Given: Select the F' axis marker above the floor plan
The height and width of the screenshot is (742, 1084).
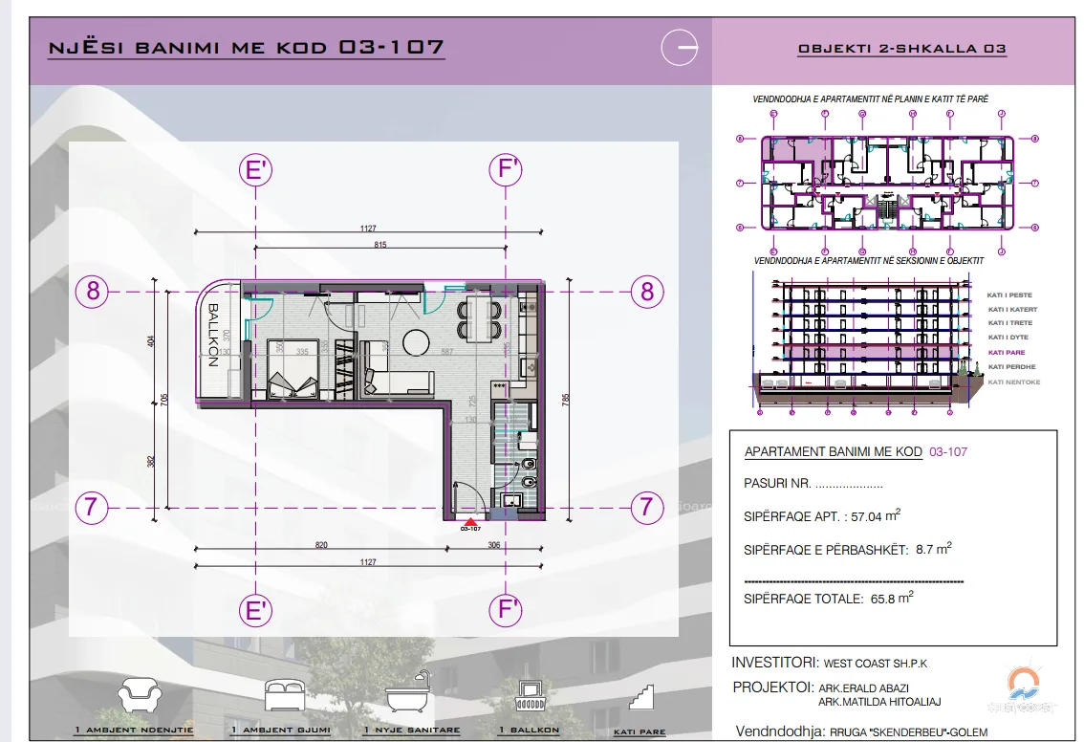Looking at the screenshot, I should click(506, 169).
